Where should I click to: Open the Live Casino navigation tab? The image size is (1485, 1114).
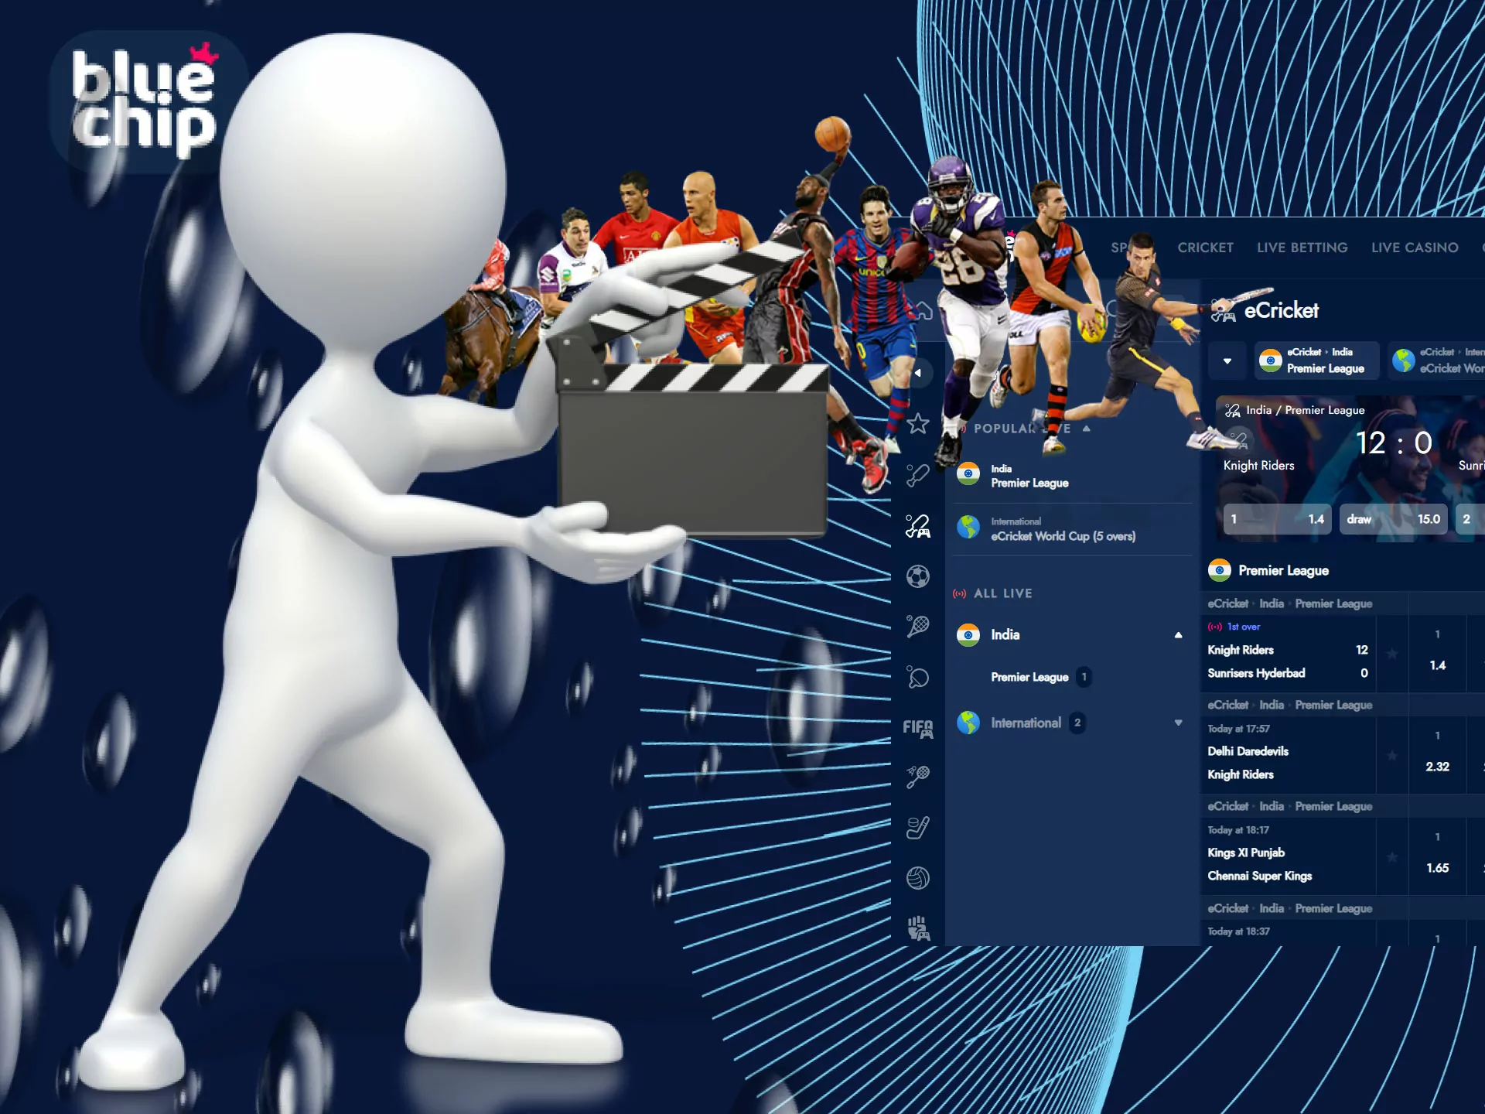(1415, 248)
